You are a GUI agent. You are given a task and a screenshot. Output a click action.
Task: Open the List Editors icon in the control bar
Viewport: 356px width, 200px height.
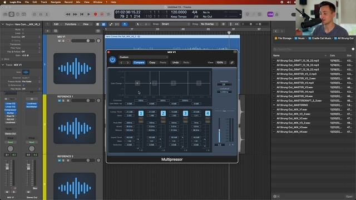(247, 14)
